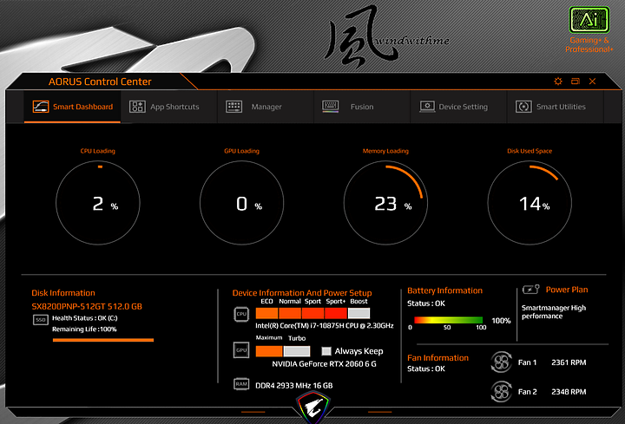Click the Battery Information heading

(x=444, y=290)
